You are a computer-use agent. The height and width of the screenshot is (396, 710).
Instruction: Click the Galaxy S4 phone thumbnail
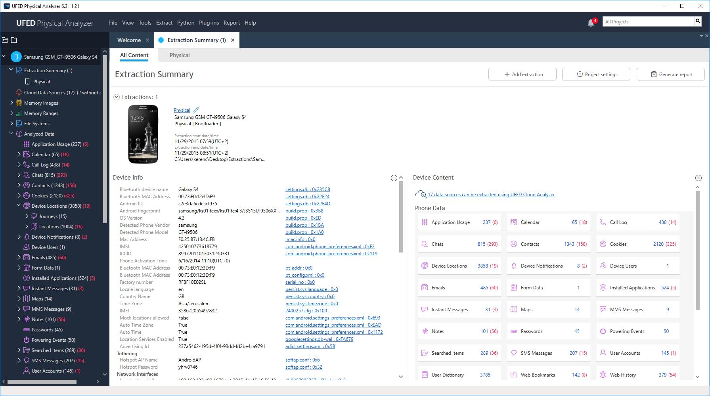143,134
